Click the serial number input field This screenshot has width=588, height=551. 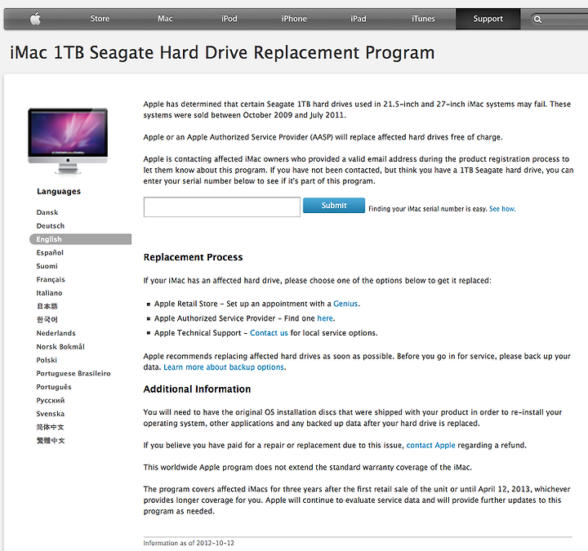[221, 207]
